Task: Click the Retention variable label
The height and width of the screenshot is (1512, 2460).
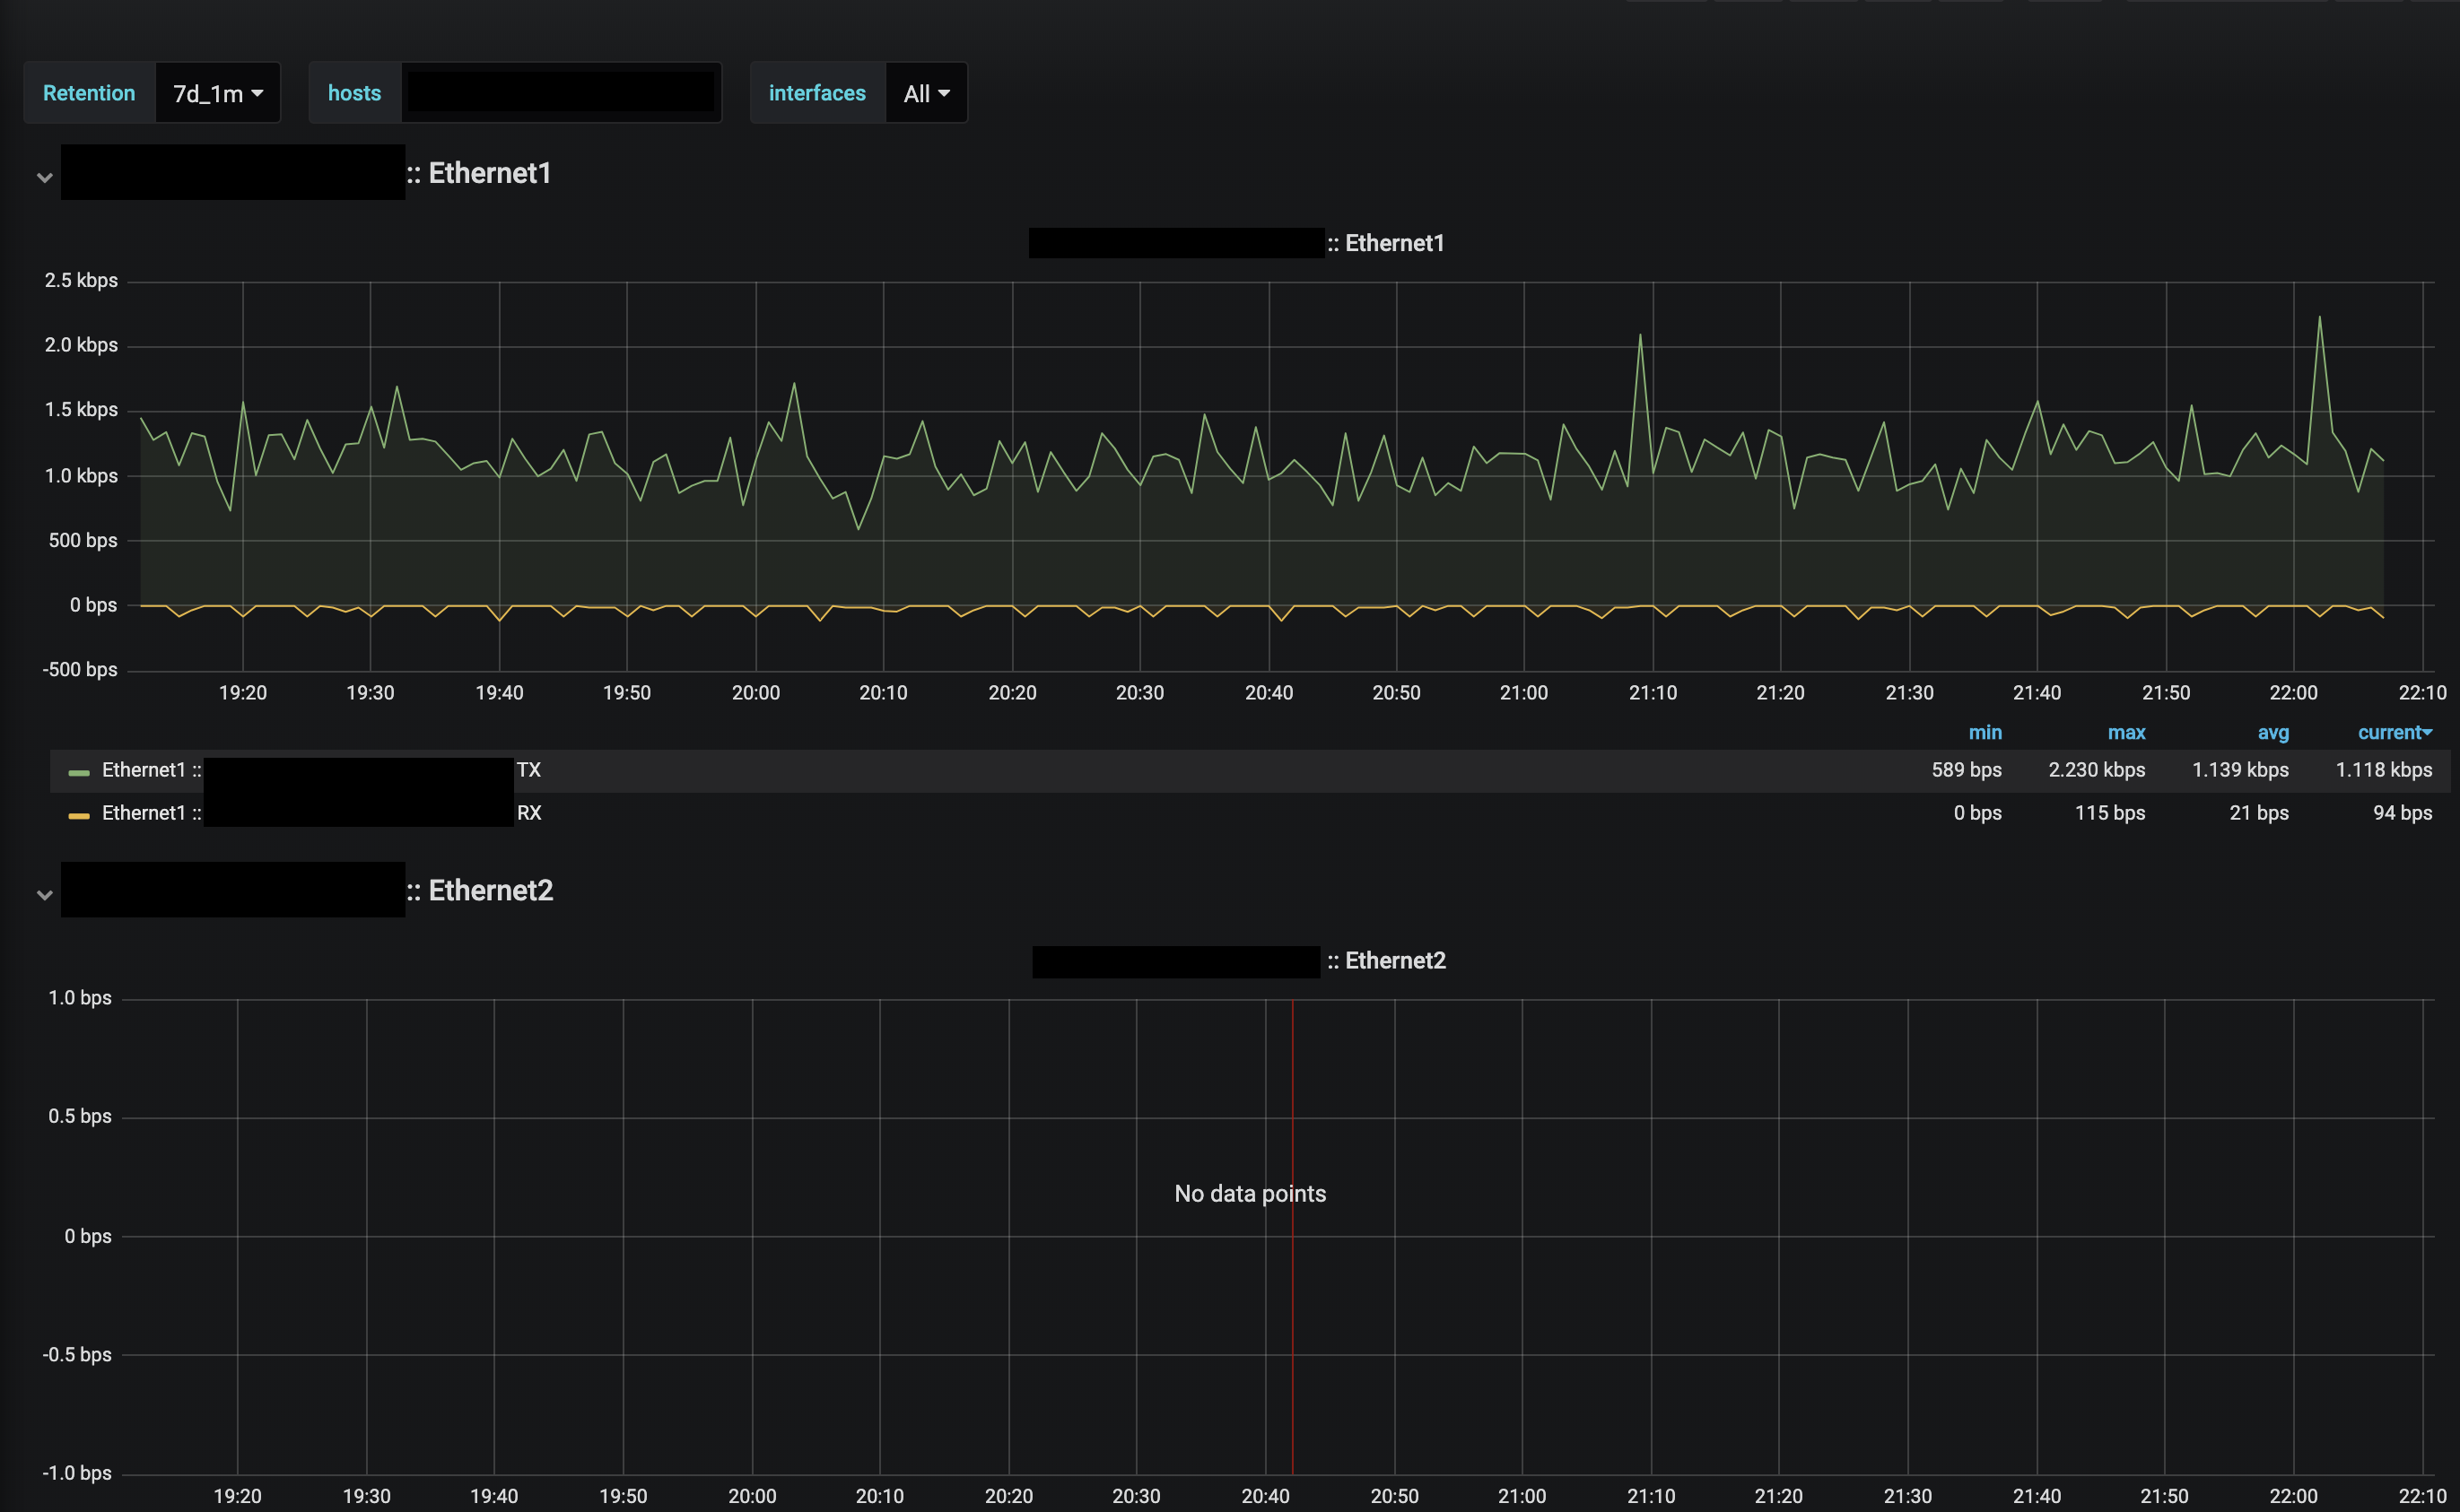Action: coord(89,93)
